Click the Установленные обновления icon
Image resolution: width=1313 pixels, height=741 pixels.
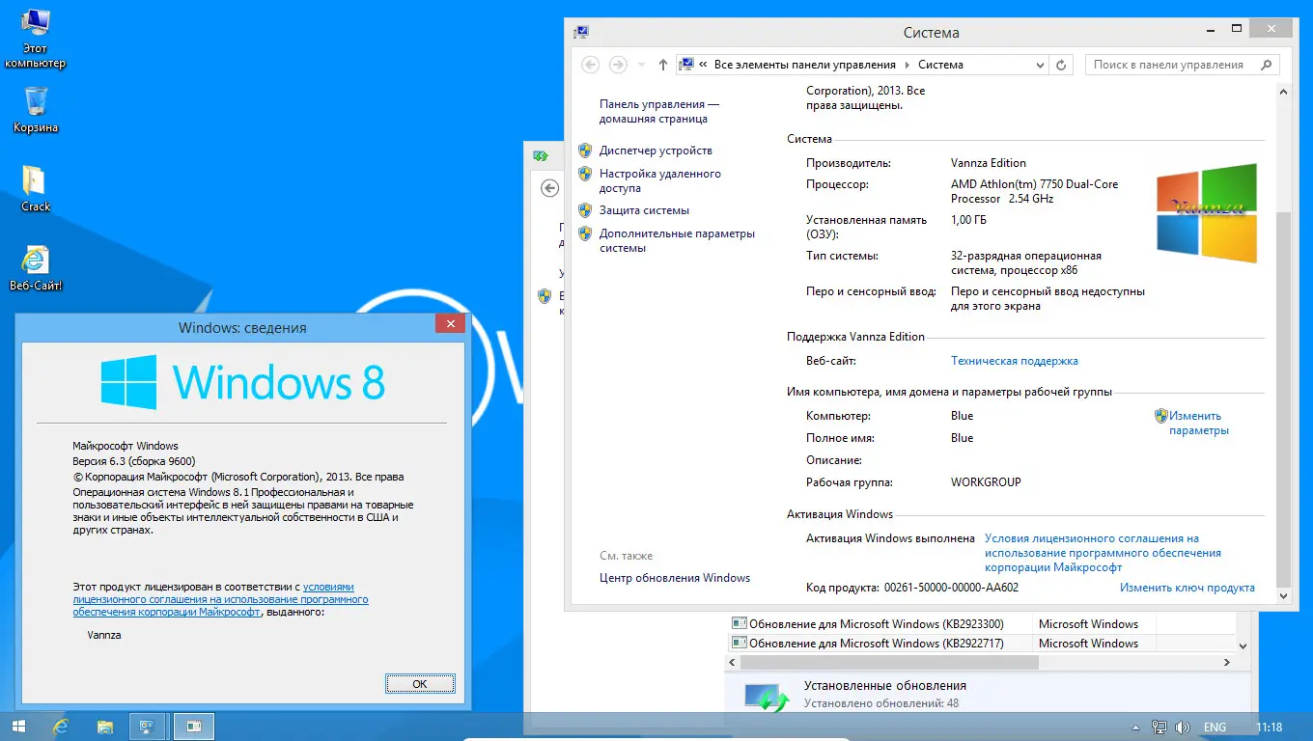pyautogui.click(x=768, y=698)
